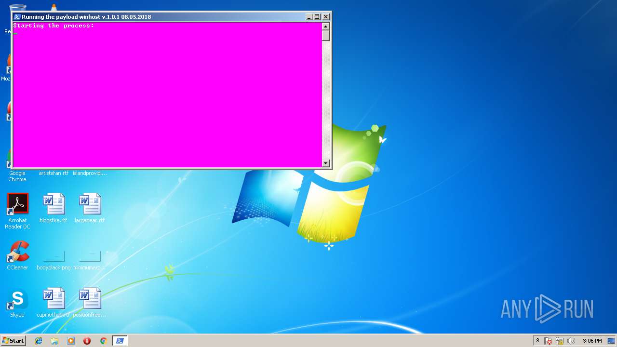Select the blogsfire.rtf document icon
Viewport: 617px width, 347px height.
tap(54, 208)
